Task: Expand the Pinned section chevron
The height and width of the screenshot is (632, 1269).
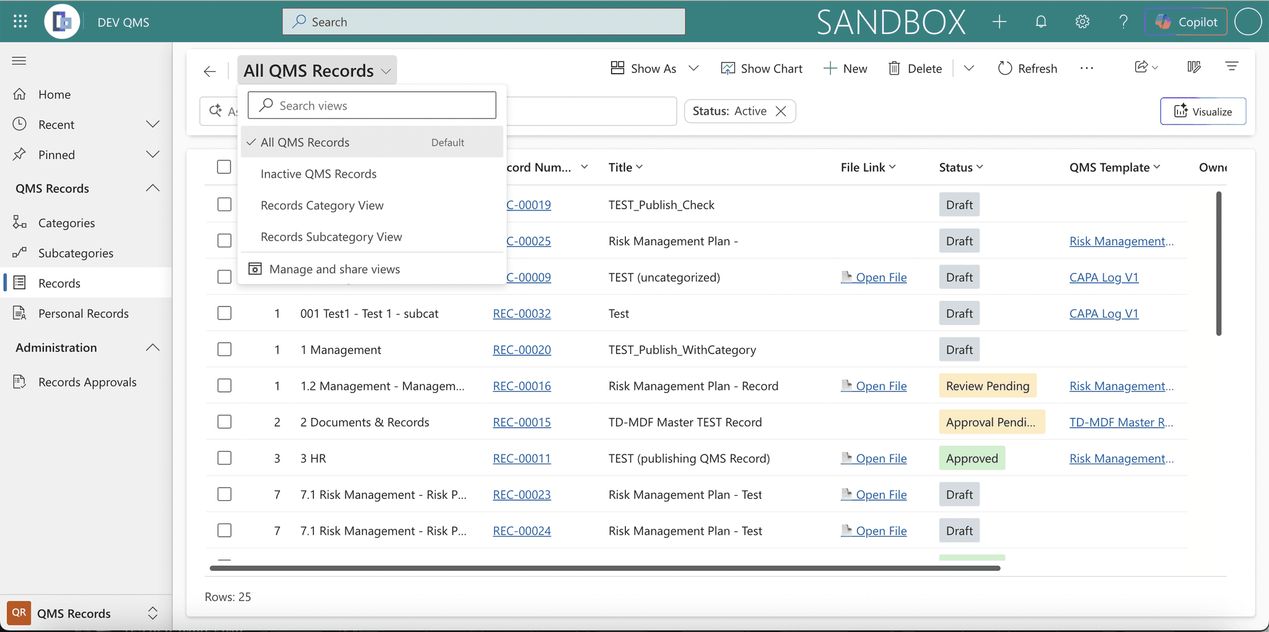Action: (x=152, y=154)
